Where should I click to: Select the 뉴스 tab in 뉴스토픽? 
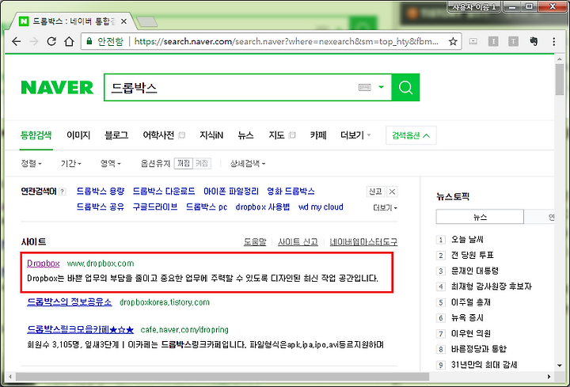point(480,217)
